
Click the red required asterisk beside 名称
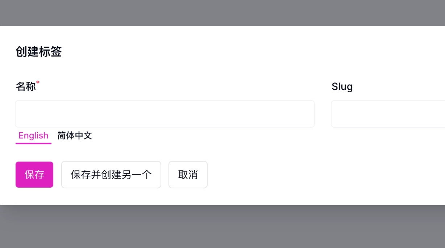[38, 83]
